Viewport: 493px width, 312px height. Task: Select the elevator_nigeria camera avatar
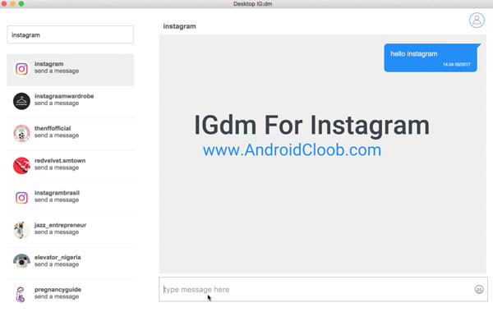pos(21,261)
